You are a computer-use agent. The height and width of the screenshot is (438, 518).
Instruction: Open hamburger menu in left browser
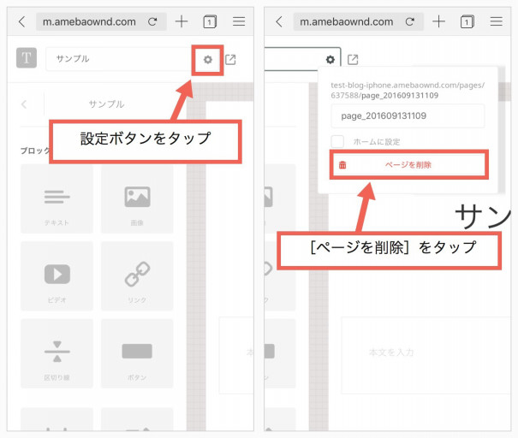[x=239, y=21]
